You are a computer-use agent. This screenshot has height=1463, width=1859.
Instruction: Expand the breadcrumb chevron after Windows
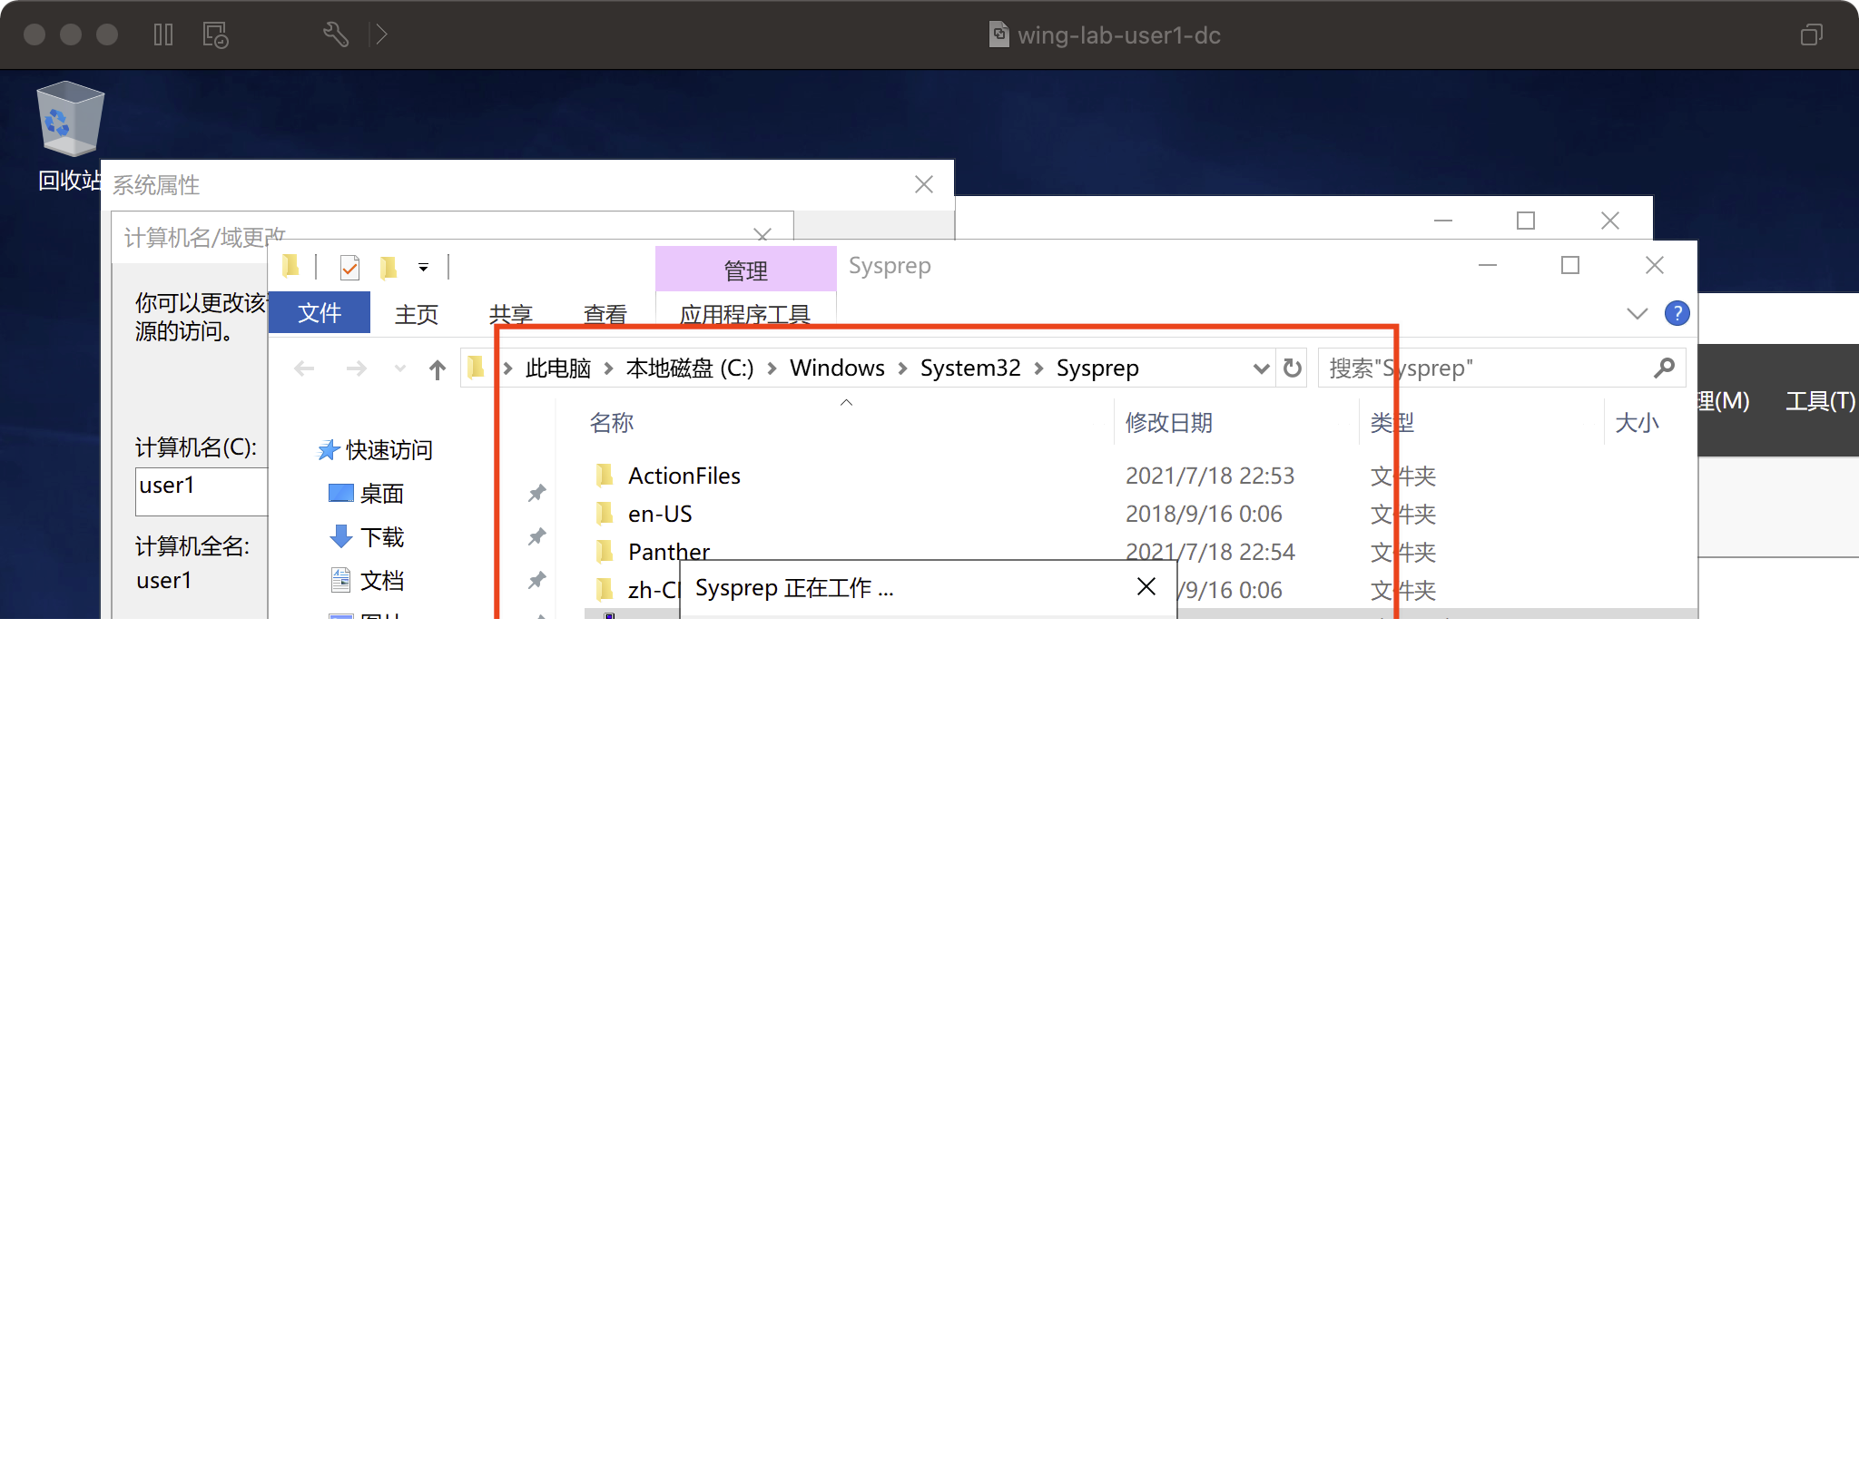pyautogui.click(x=902, y=368)
